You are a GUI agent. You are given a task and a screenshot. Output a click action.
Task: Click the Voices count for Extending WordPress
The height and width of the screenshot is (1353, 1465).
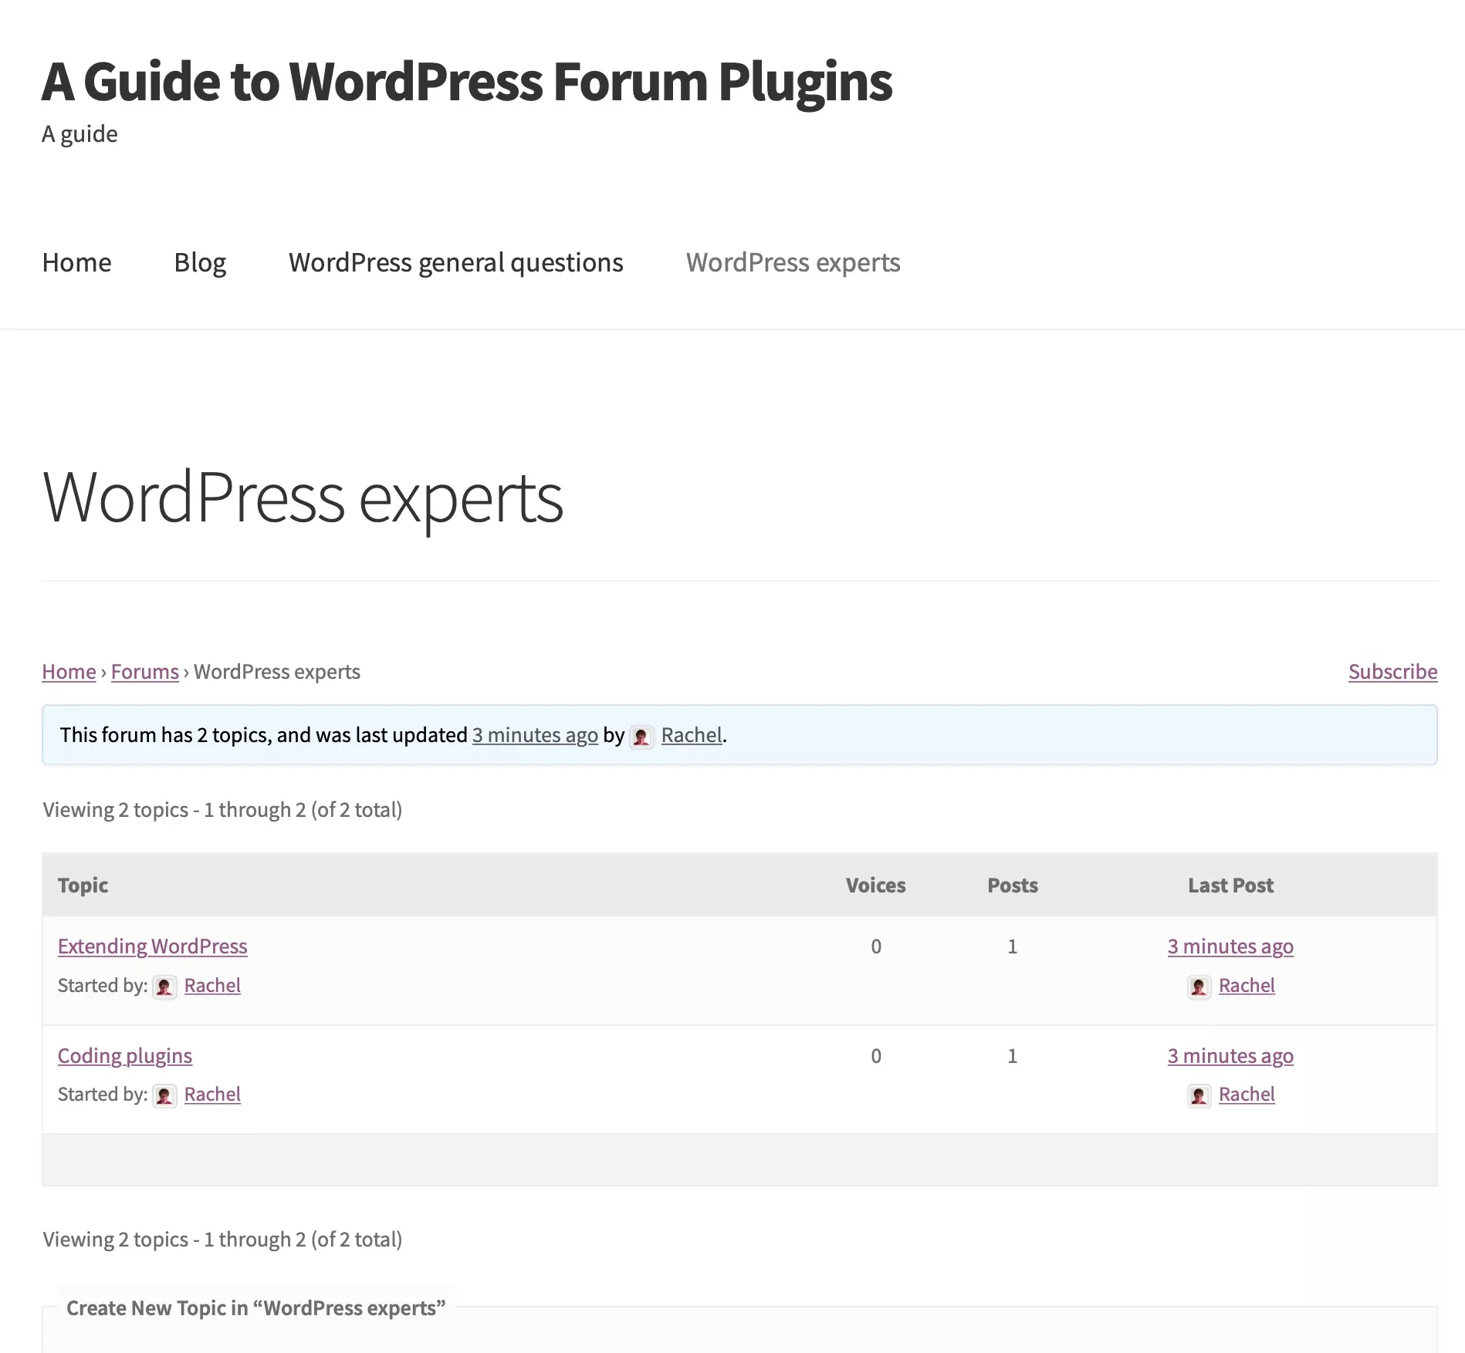[x=876, y=946]
